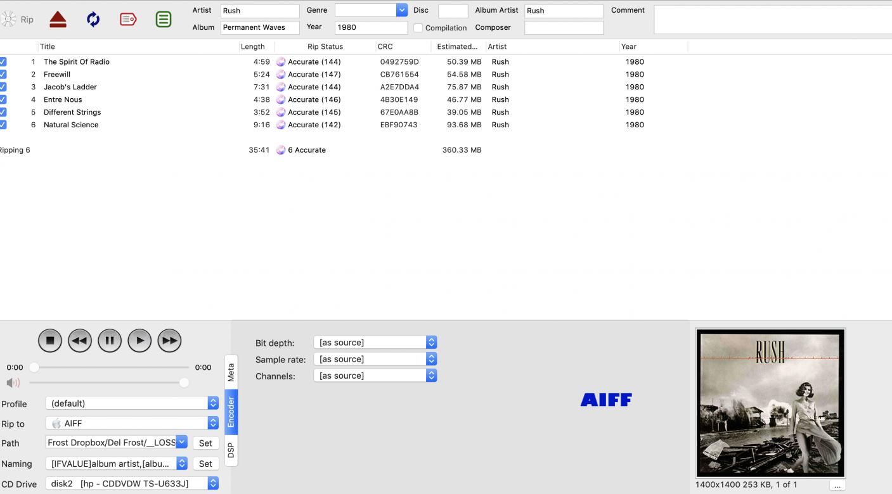Click the Rush album cover art thumbnail
This screenshot has height=494, width=892.
tap(770, 403)
